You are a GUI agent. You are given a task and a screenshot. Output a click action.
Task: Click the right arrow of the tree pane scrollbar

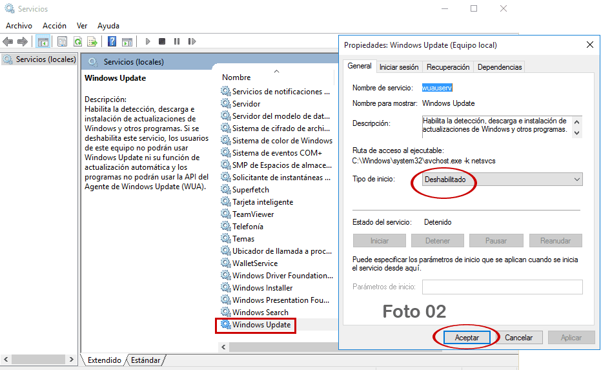[x=71, y=359]
